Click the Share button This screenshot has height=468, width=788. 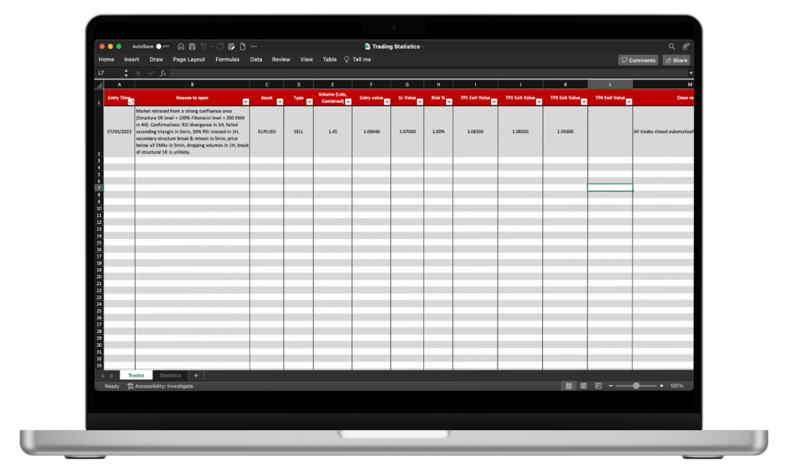click(x=676, y=60)
